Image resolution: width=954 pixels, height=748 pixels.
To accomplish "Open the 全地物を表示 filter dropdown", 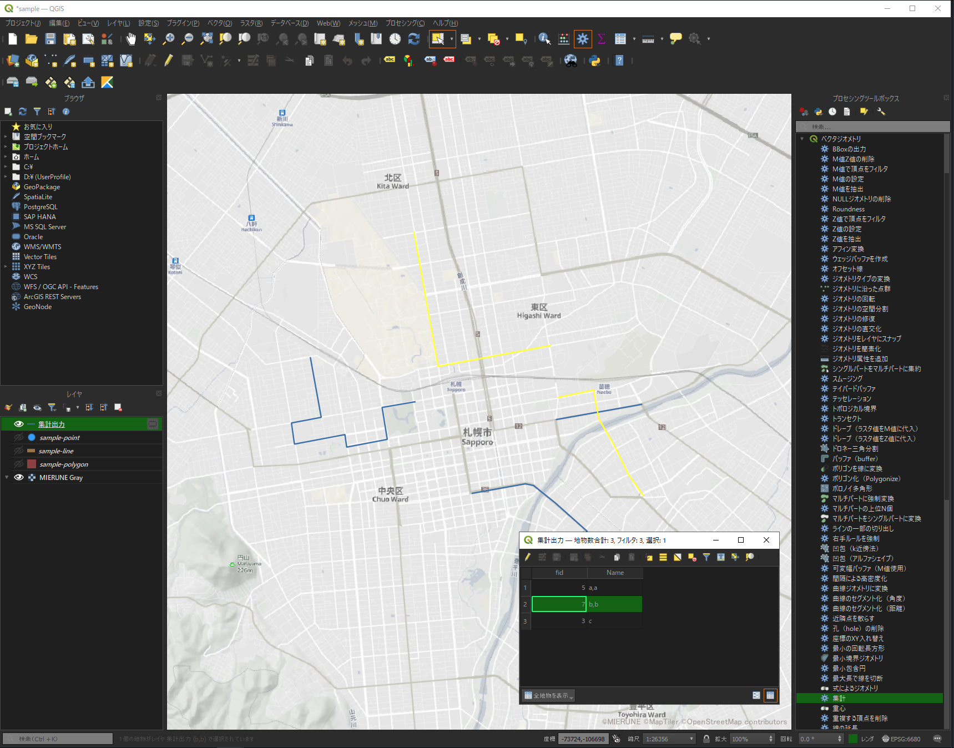I will coord(548,695).
